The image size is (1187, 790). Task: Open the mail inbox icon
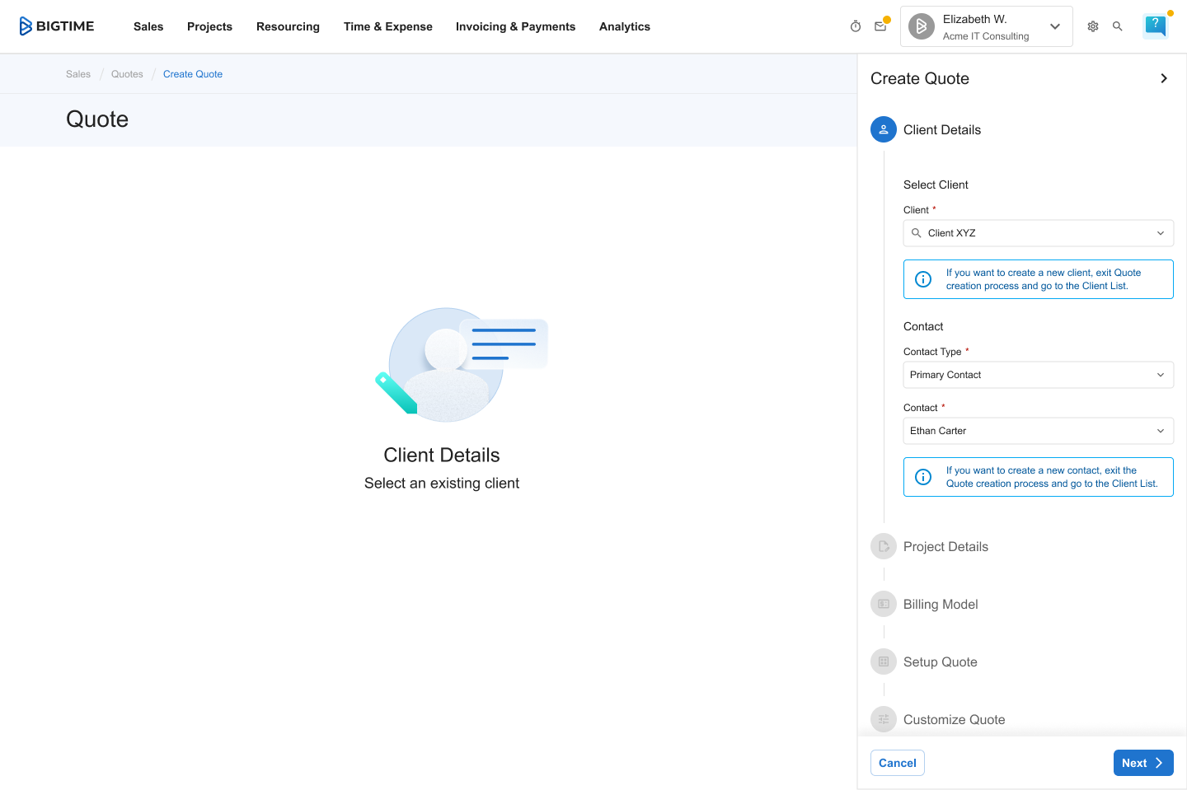click(880, 26)
